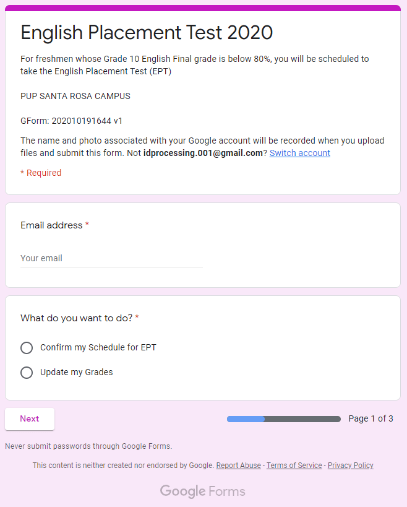Click the idprocessing.001@gmail.com account text

[203, 153]
